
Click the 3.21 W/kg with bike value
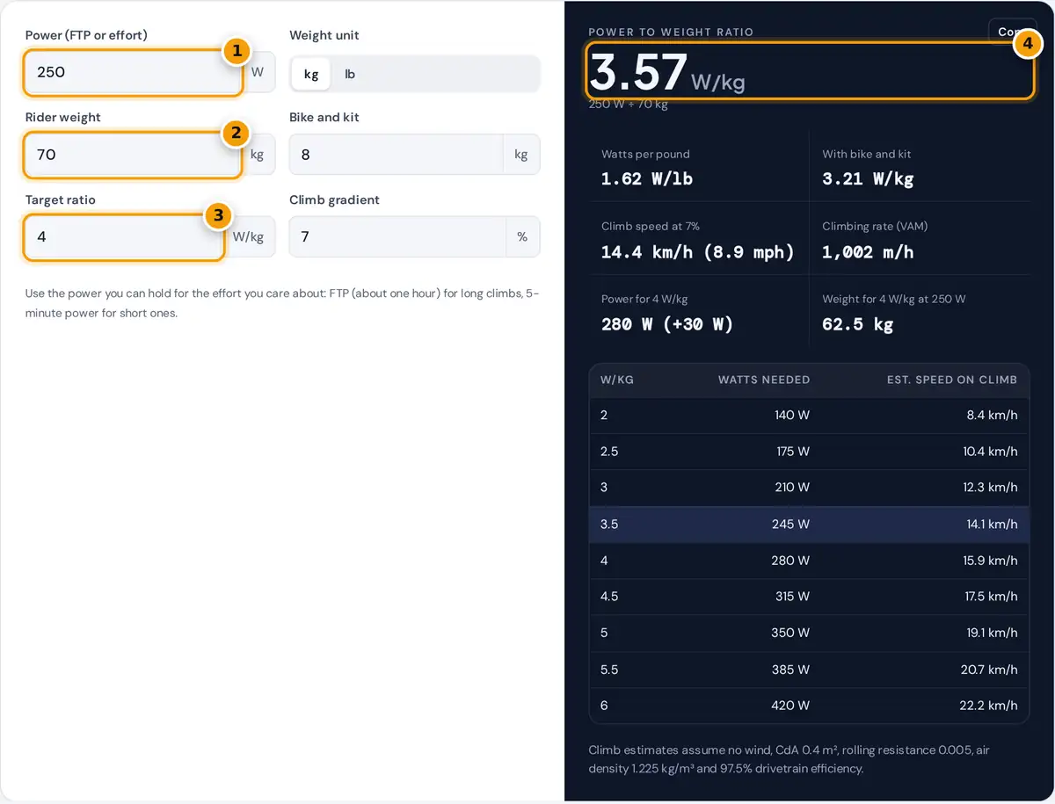pos(868,178)
